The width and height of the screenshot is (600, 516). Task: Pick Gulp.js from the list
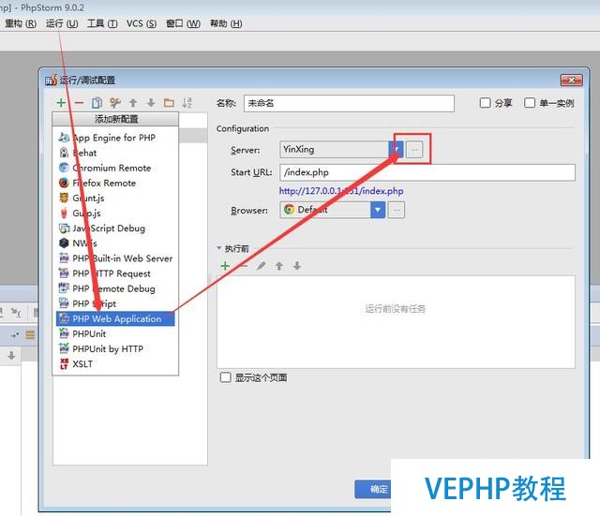pos(115,213)
